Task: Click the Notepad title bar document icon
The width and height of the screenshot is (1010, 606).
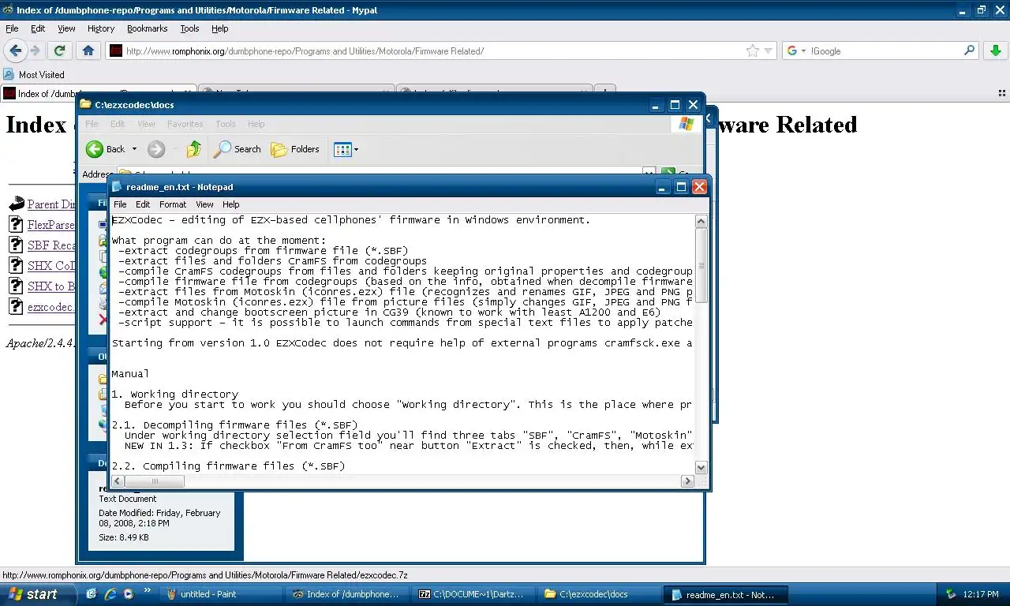Action: pyautogui.click(x=117, y=187)
